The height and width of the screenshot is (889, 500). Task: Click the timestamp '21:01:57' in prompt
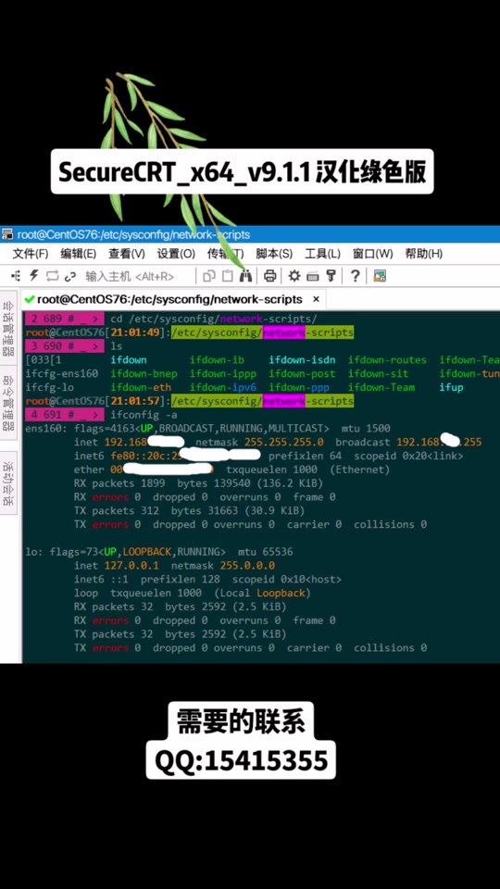[x=134, y=401]
